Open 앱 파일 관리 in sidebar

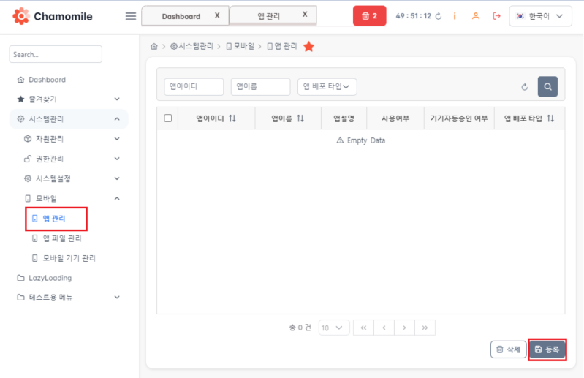tap(61, 238)
